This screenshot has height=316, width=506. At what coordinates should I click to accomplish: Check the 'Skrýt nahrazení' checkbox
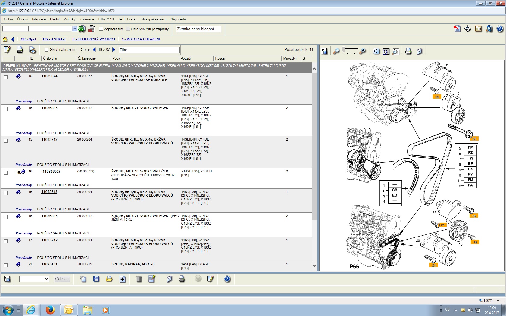point(46,50)
